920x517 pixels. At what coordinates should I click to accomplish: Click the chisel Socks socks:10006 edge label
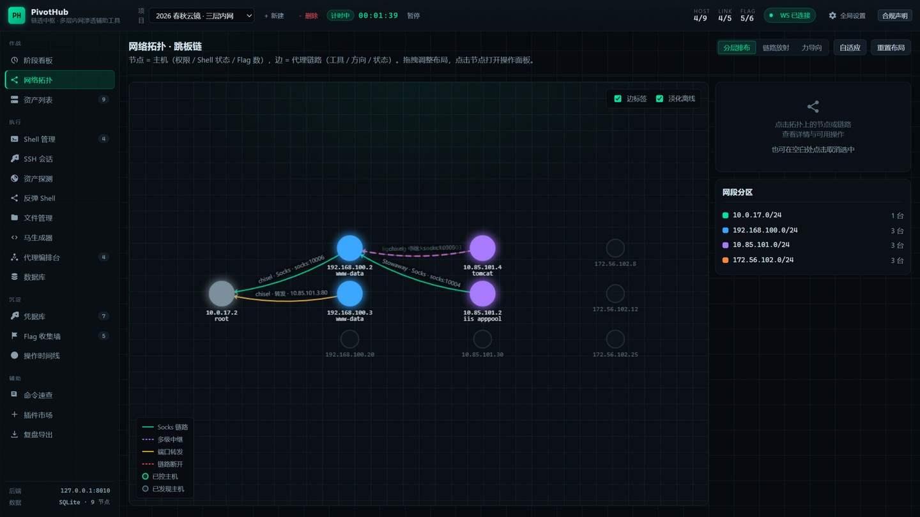(291, 270)
